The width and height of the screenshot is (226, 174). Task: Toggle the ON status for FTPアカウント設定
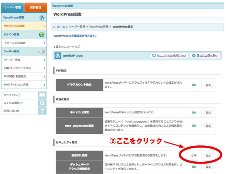coord(194,85)
